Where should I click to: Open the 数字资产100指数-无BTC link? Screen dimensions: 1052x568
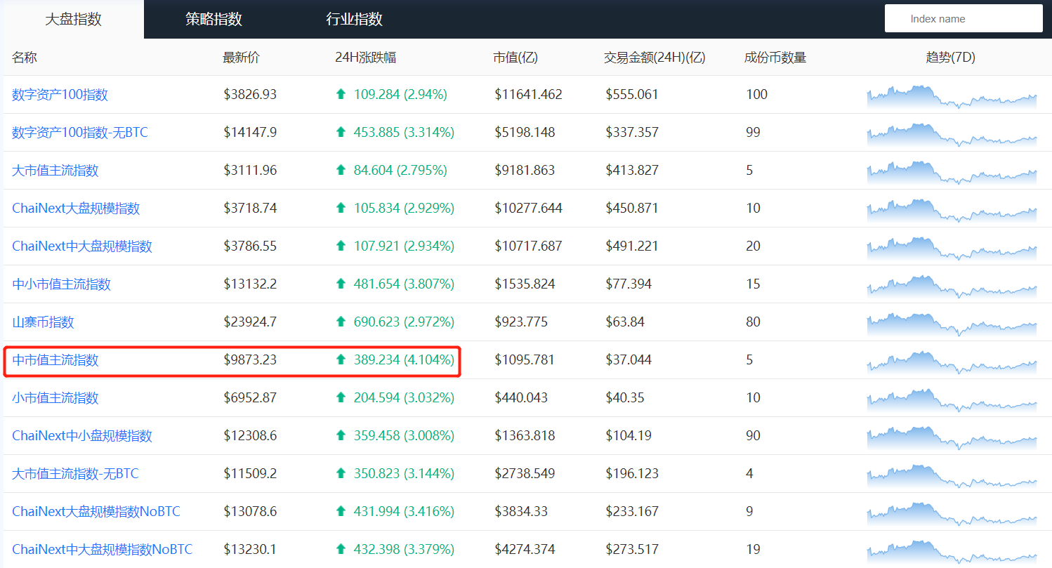click(x=80, y=132)
